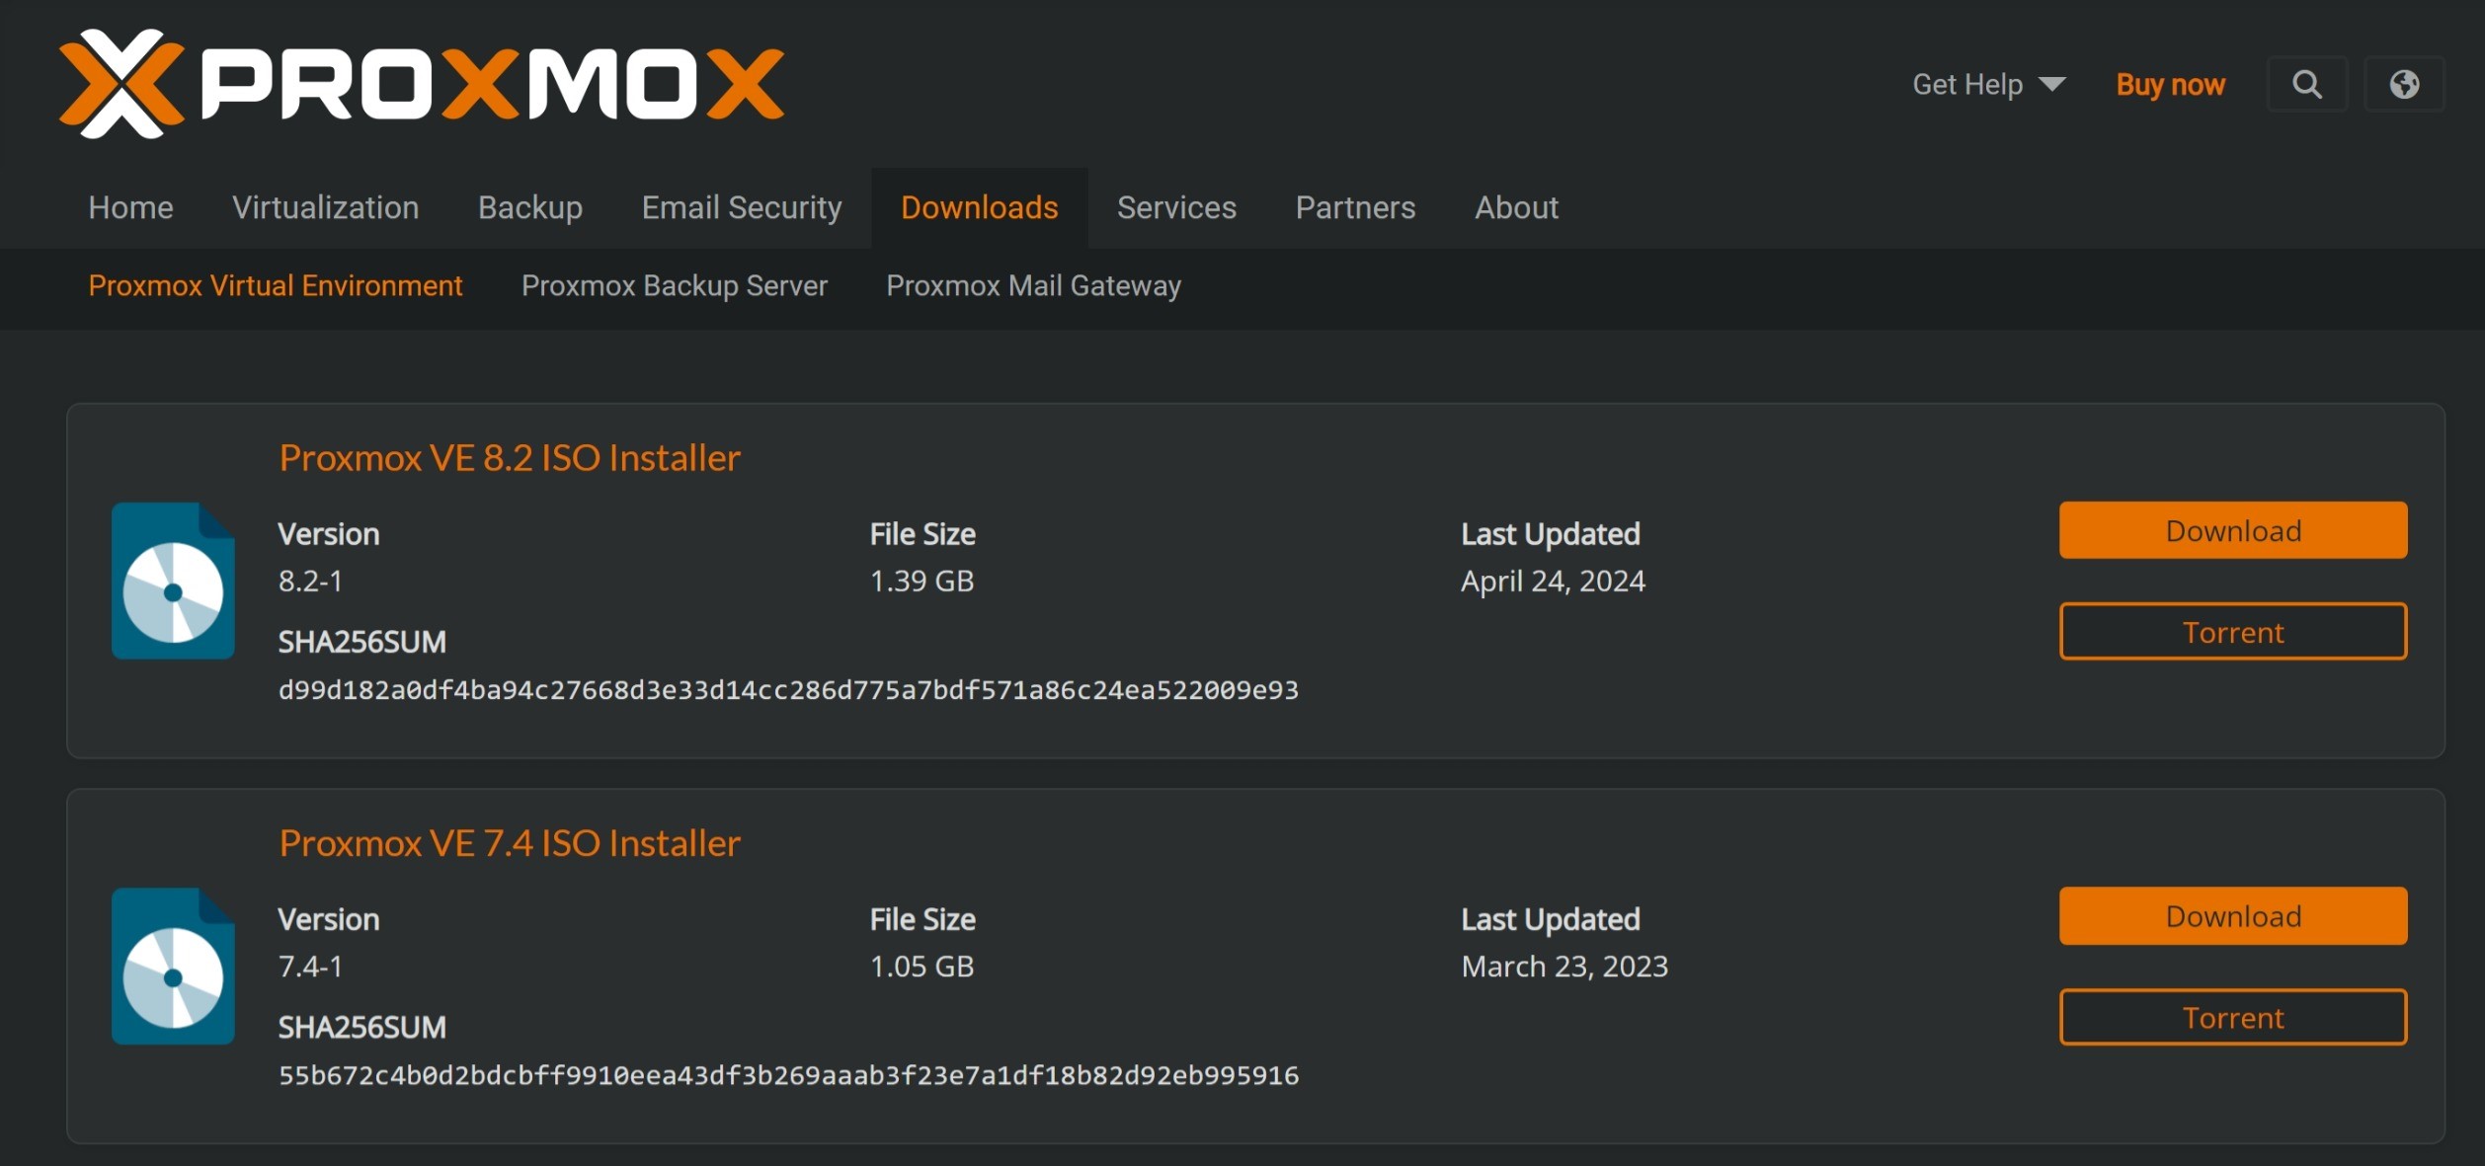Open the Email Security menu
The width and height of the screenshot is (2485, 1166).
coord(742,207)
